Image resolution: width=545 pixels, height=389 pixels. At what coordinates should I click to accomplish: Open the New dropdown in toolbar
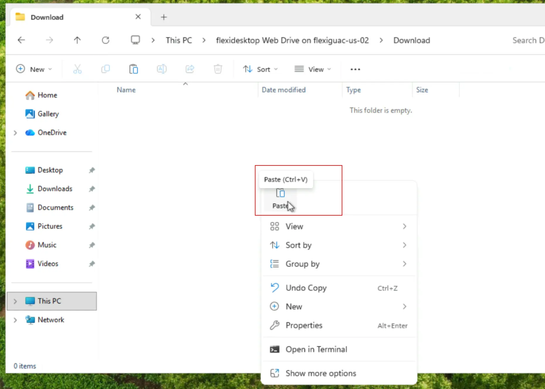34,69
